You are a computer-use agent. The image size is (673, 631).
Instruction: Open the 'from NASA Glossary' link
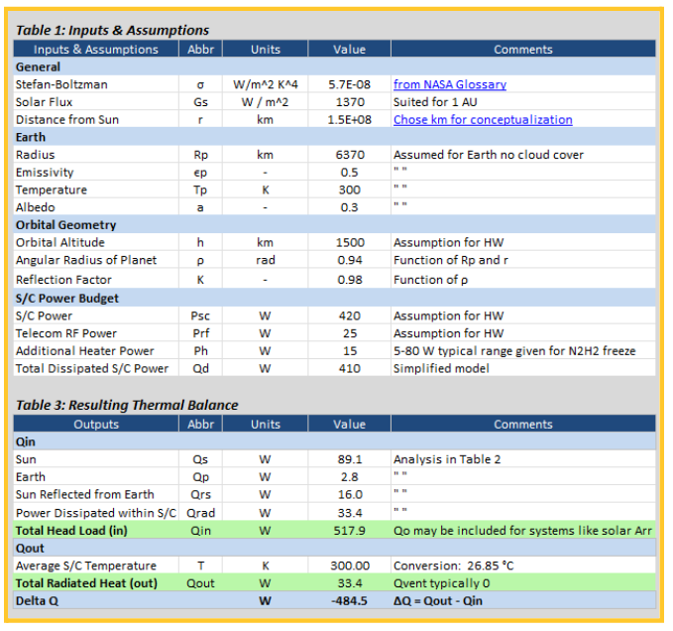point(449,84)
